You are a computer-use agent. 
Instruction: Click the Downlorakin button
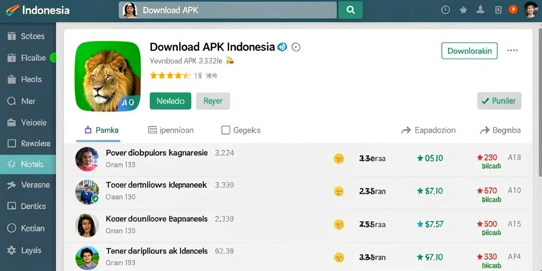click(469, 51)
